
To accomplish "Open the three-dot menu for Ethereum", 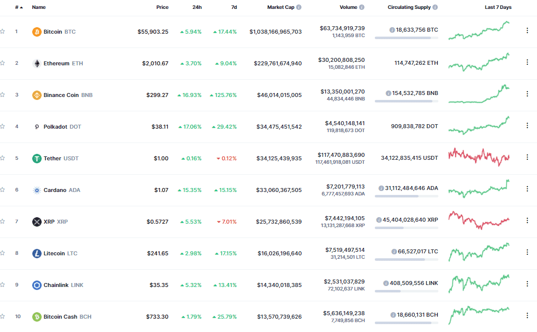I will coord(527,62).
